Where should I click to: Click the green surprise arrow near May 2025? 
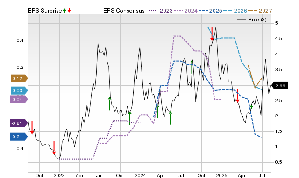point(251,107)
